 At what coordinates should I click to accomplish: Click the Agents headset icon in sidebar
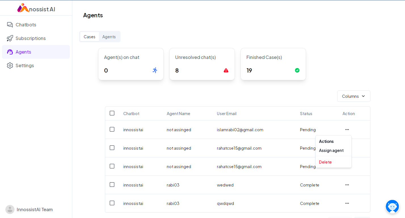coord(10,52)
